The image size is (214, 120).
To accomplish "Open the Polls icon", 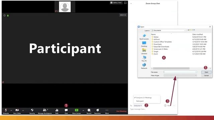I will point(57,110).
